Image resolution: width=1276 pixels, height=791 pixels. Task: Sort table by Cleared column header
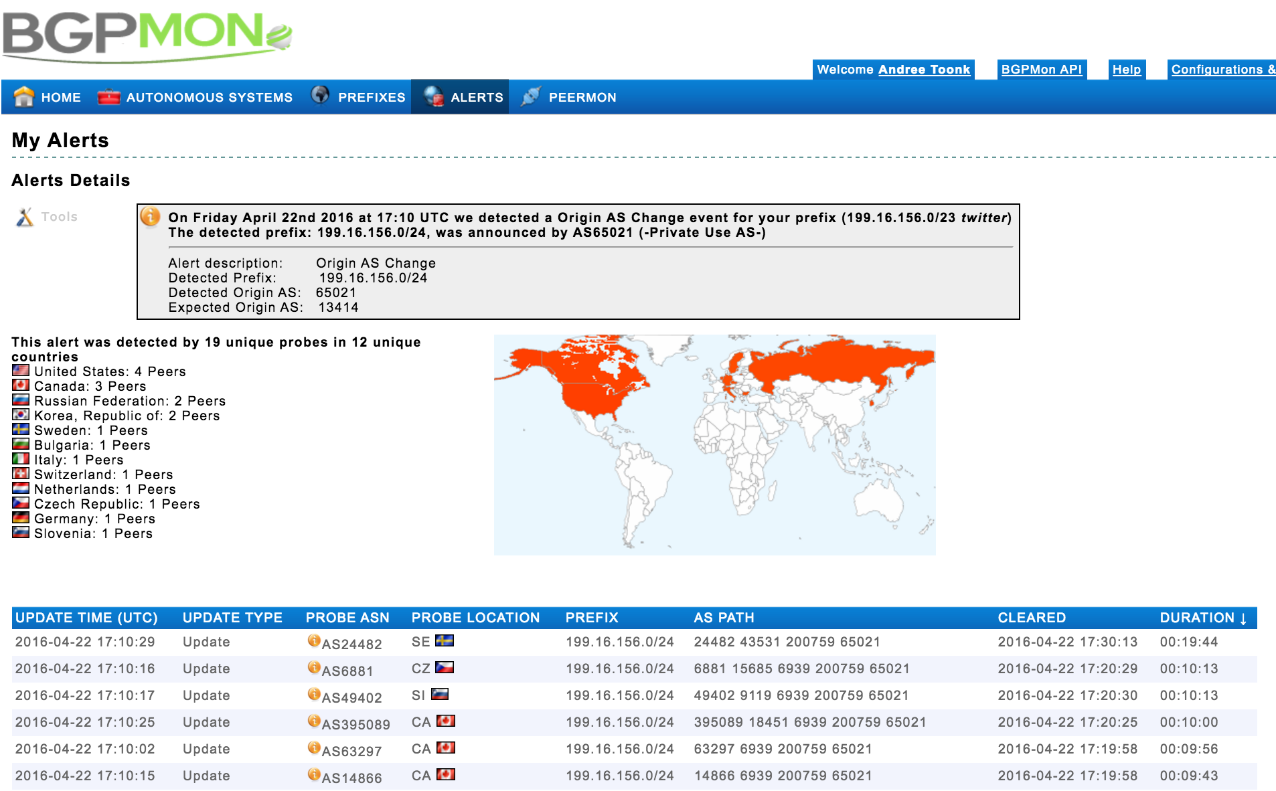coord(1031,618)
